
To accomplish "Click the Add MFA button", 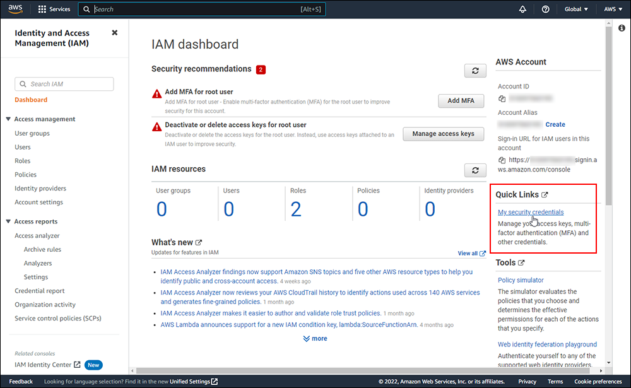I will pyautogui.click(x=461, y=100).
